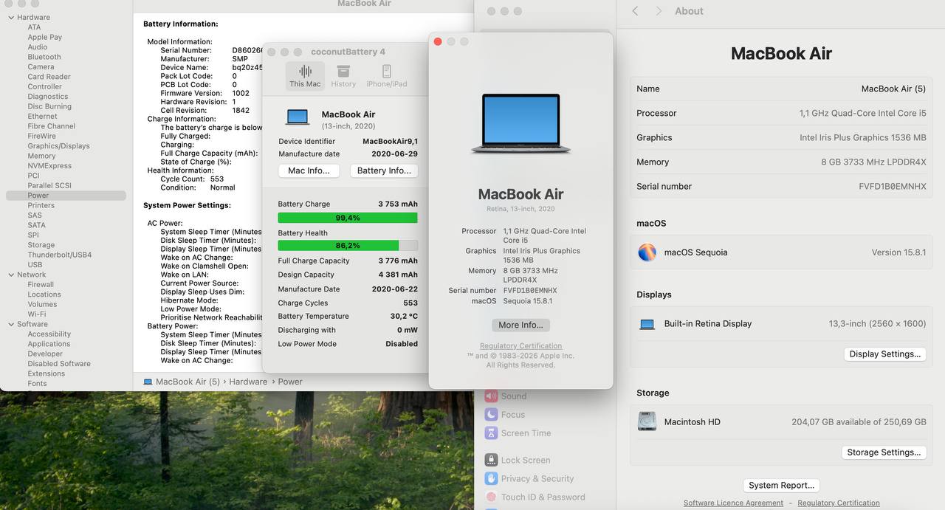The image size is (945, 510).
Task: Close the About This Mac window
Action: point(438,41)
